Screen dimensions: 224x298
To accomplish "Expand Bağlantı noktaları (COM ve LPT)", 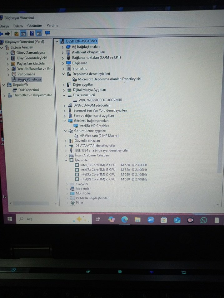I will coord(63,58).
